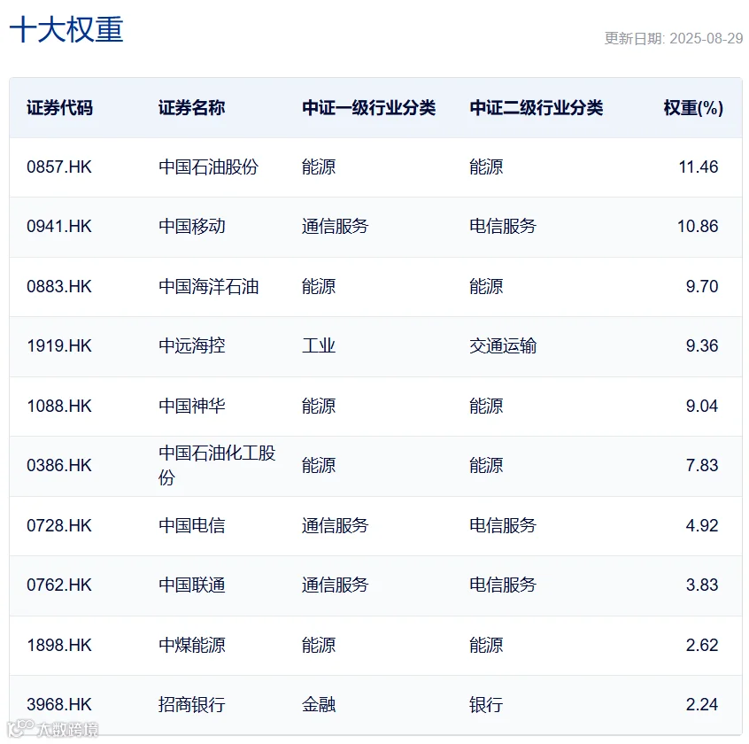The width and height of the screenshot is (749, 744).
Task: Click 电信服务 in the 中国联通 row
Action: (503, 585)
